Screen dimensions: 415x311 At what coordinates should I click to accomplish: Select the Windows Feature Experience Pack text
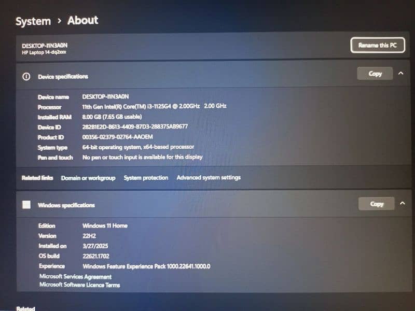(x=147, y=266)
